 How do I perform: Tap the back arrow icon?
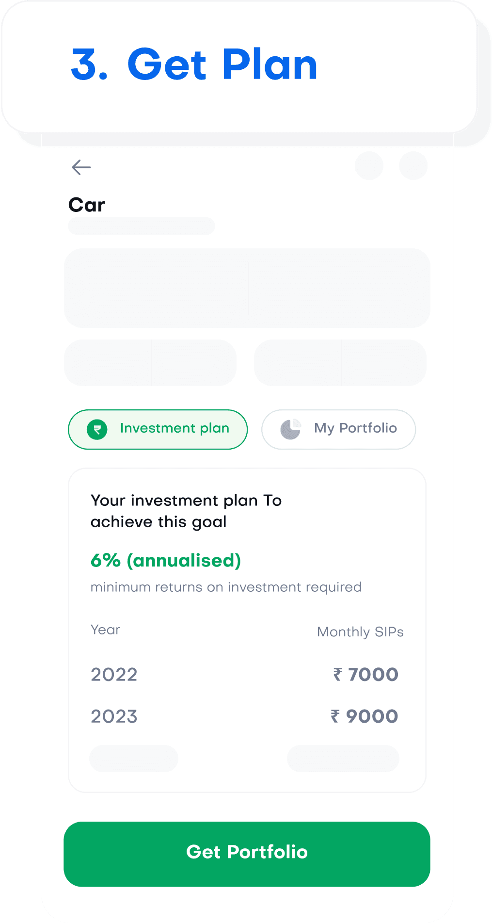[81, 167]
